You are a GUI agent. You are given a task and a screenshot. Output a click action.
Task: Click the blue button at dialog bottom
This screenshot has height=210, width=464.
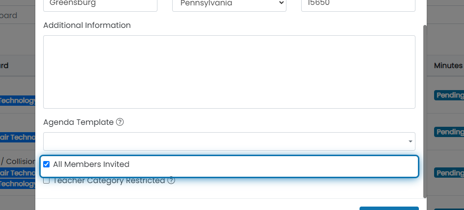389,208
